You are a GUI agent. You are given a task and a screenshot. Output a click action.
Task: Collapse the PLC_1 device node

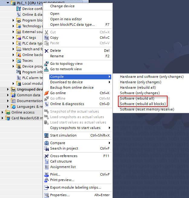(8, 3)
